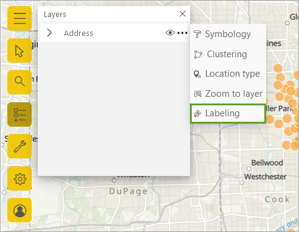Open the wrench analysis tools
Screen dimensions: 299x232
[19, 146]
